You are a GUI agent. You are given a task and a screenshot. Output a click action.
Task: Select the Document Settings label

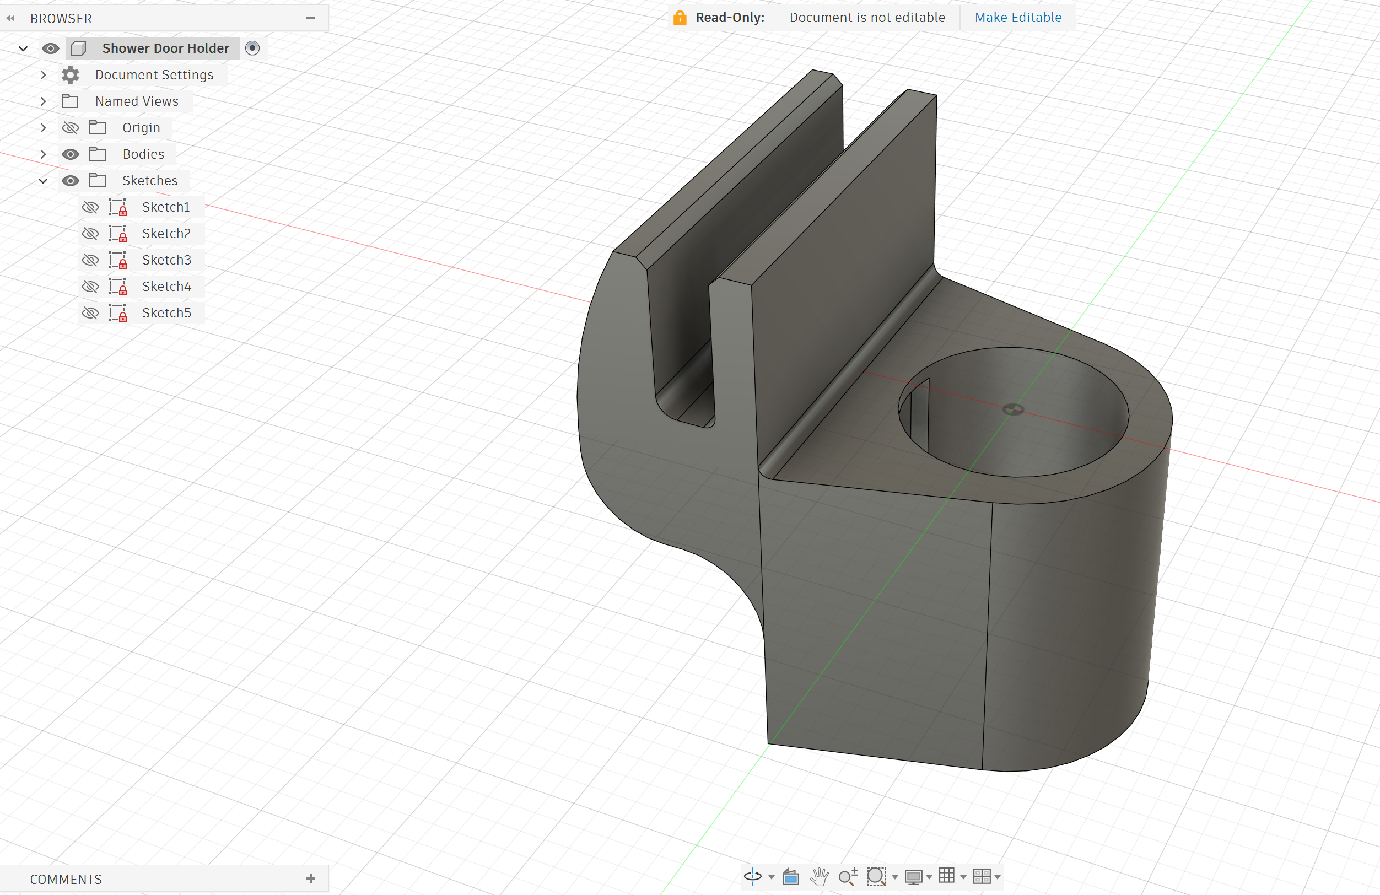[154, 75]
